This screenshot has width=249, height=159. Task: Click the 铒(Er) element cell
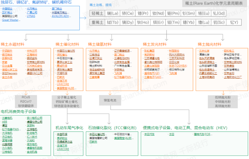(158, 22)
